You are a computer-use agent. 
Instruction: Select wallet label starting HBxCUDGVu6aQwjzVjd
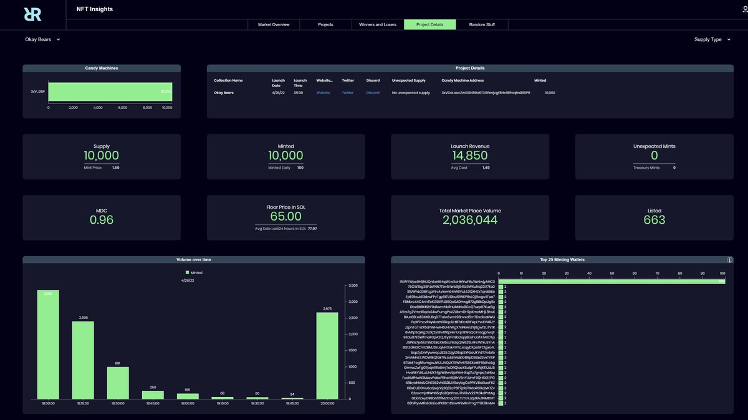451,388
